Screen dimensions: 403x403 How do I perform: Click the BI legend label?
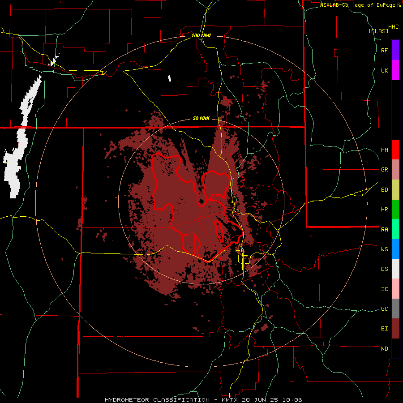pos(384,329)
